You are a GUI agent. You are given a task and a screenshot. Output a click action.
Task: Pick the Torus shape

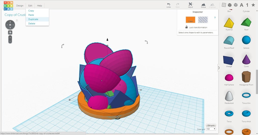[x=229, y=113]
